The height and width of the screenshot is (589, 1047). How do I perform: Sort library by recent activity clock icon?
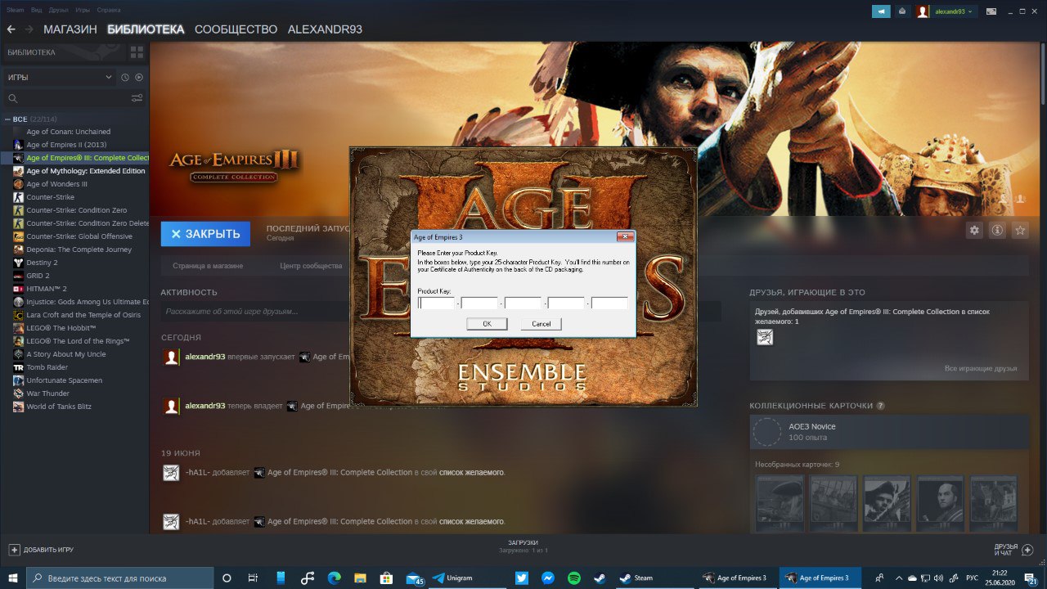click(125, 77)
